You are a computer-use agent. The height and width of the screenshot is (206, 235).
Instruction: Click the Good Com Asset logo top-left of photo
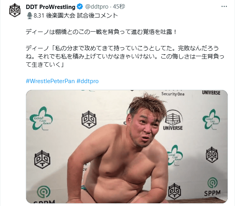(41, 118)
